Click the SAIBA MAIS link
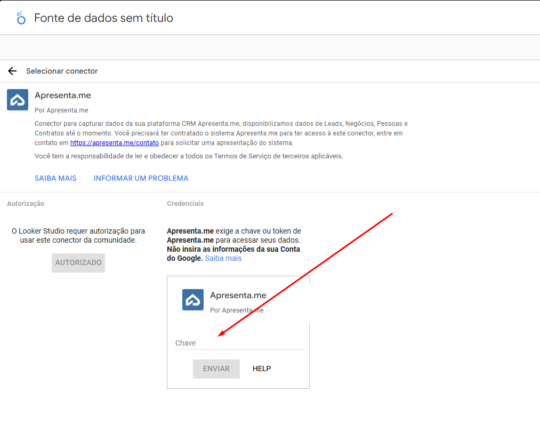540x448 pixels. point(55,178)
